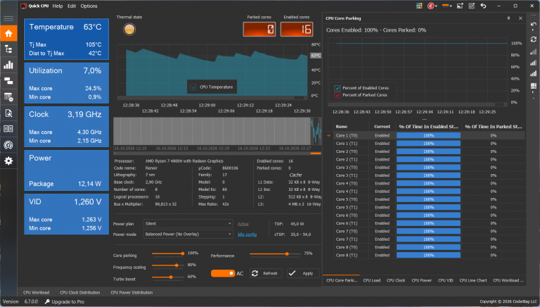This screenshot has height=307, width=540.
Task: Open the hamburger menu in the sidebar
Action: 8,18
